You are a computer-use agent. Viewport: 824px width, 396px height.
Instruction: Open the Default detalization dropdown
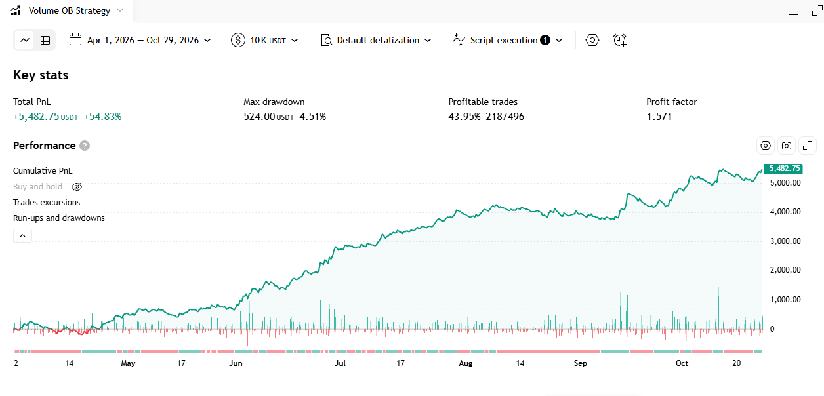click(377, 40)
